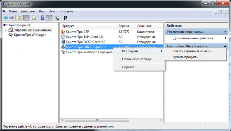Click the scrollbar left arrow
The width and height of the screenshot is (231, 131).
pos(62,120)
